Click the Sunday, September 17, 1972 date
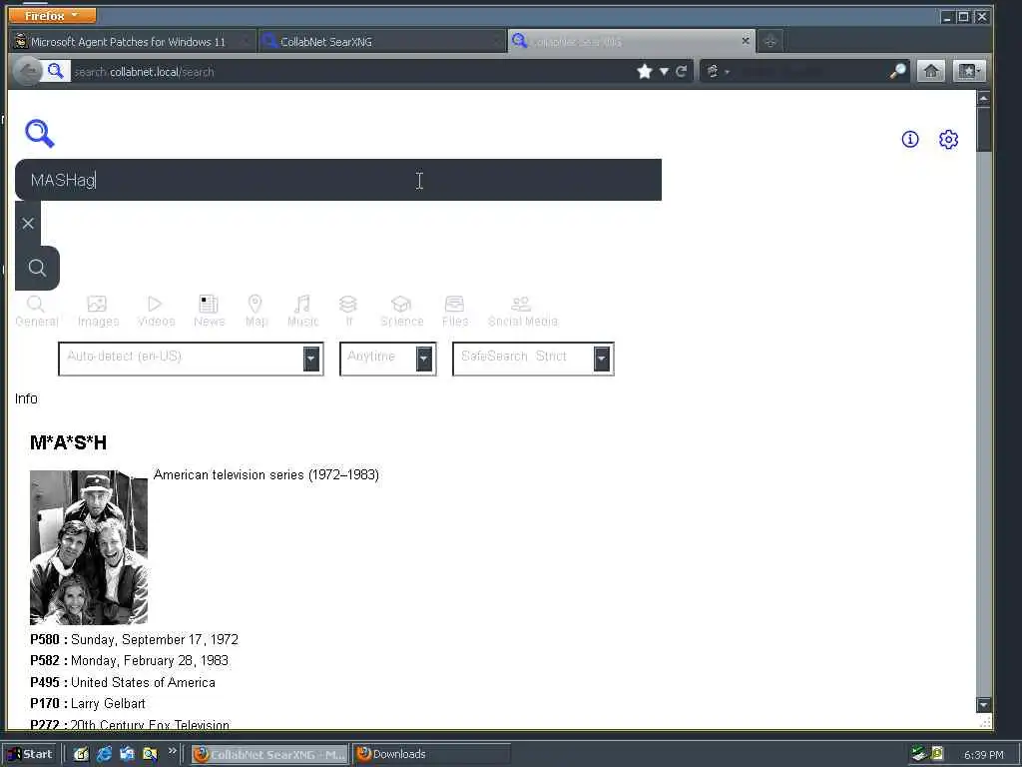 click(x=155, y=640)
